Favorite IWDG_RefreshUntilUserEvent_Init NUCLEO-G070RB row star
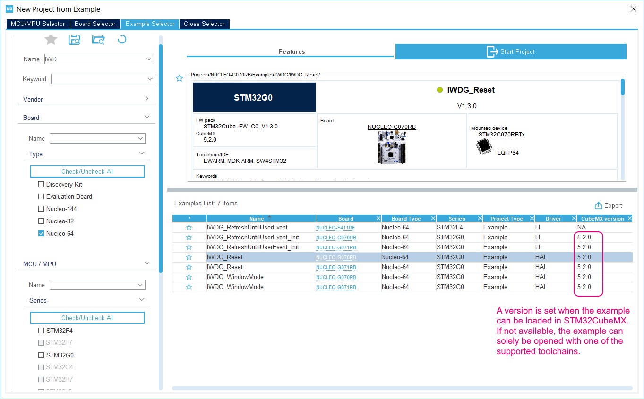 coord(189,238)
